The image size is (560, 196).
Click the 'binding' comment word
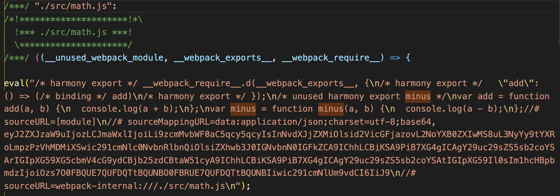[73, 96]
